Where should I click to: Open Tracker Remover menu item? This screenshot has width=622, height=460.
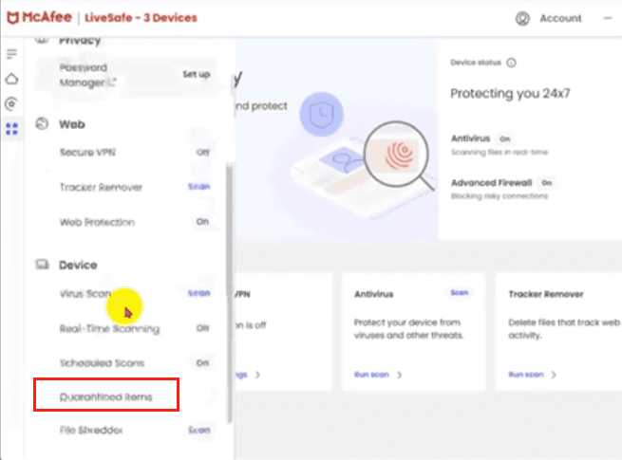click(101, 187)
